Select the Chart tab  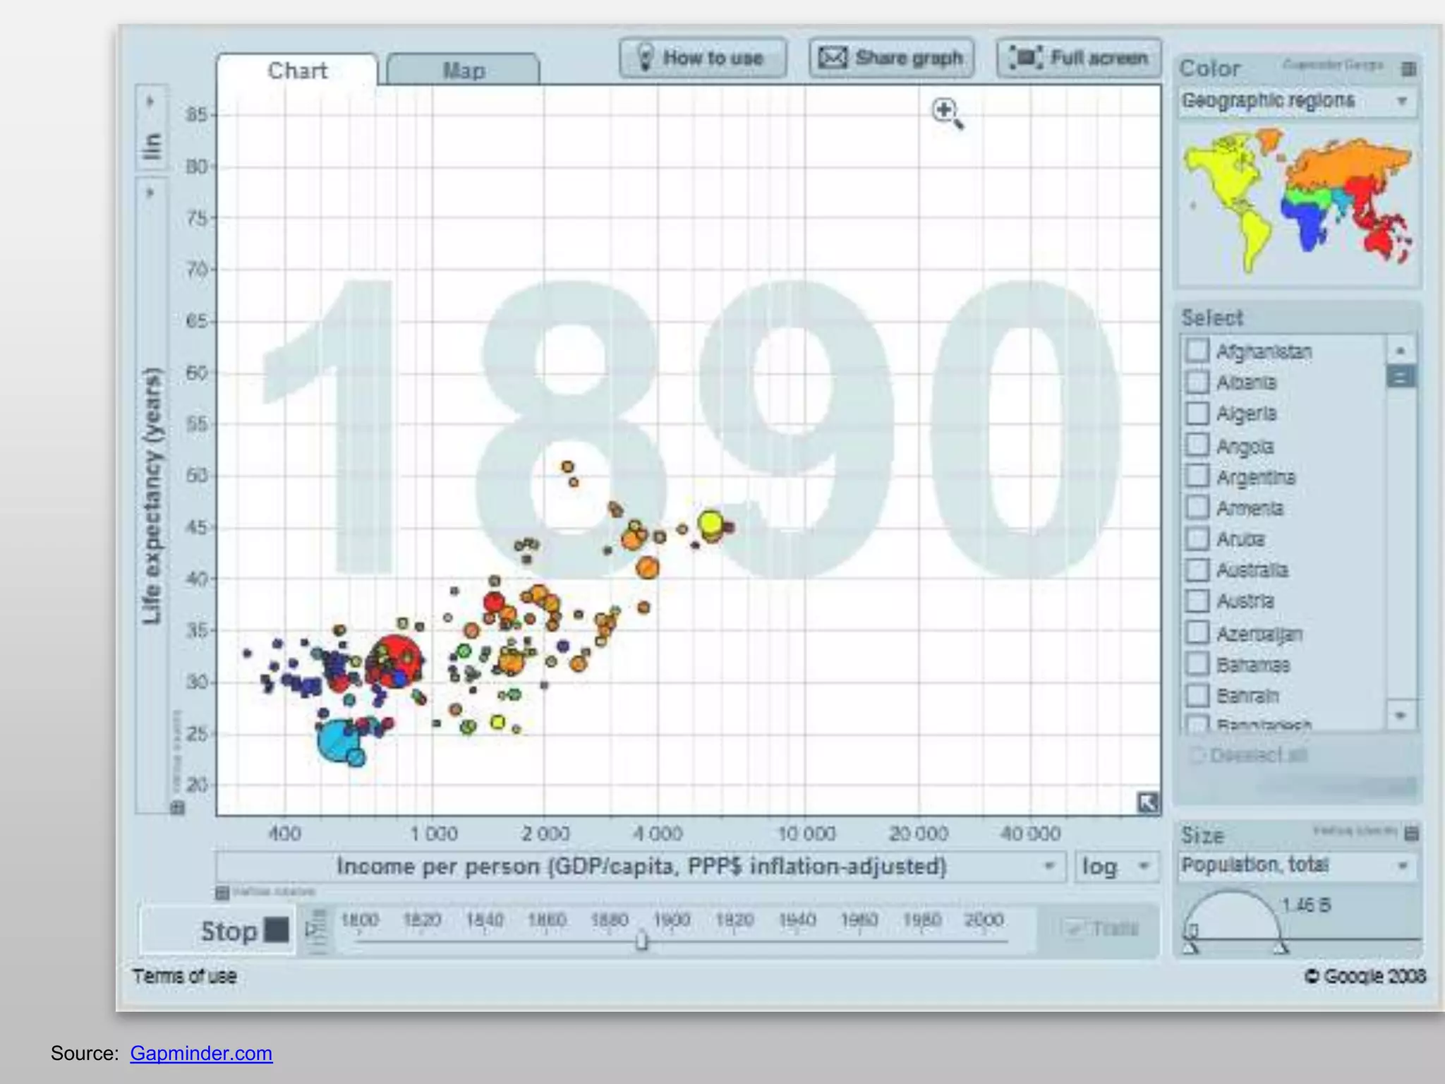tap(297, 70)
